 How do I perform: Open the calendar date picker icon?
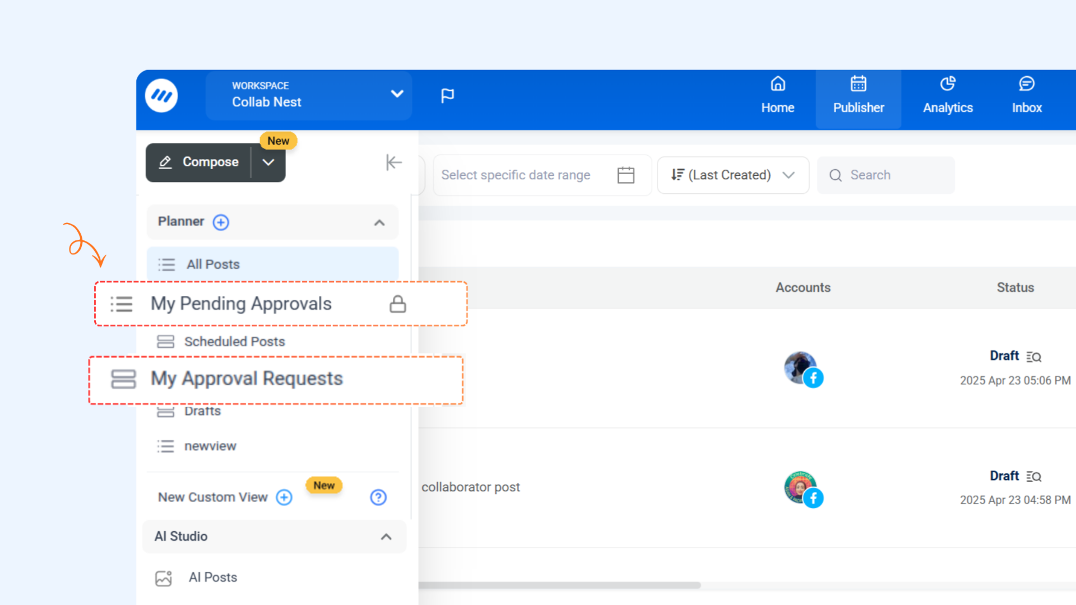(625, 175)
